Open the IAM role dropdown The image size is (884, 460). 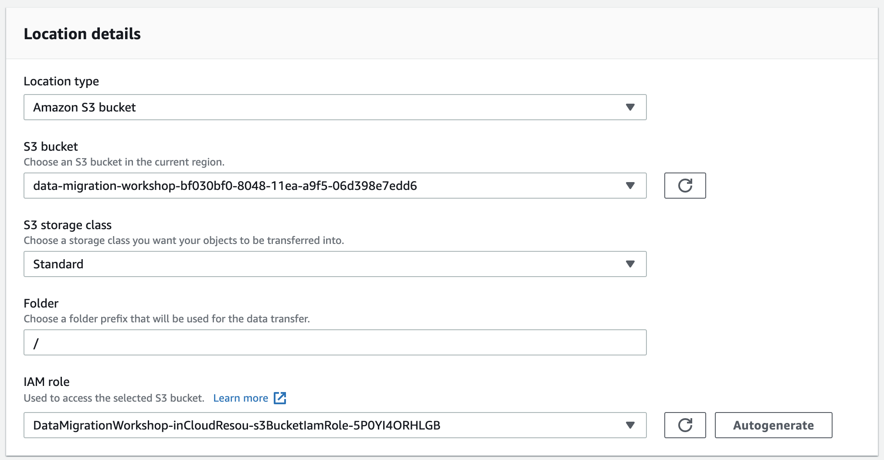(335, 425)
